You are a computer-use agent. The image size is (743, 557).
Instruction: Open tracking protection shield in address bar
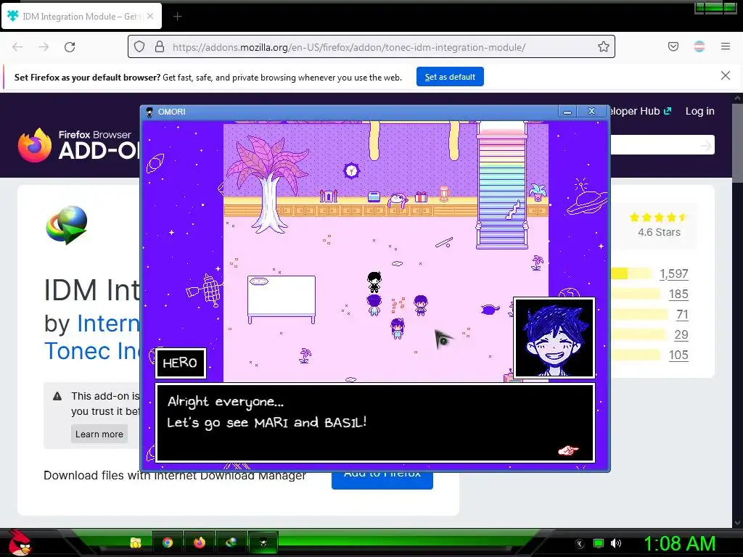click(139, 47)
